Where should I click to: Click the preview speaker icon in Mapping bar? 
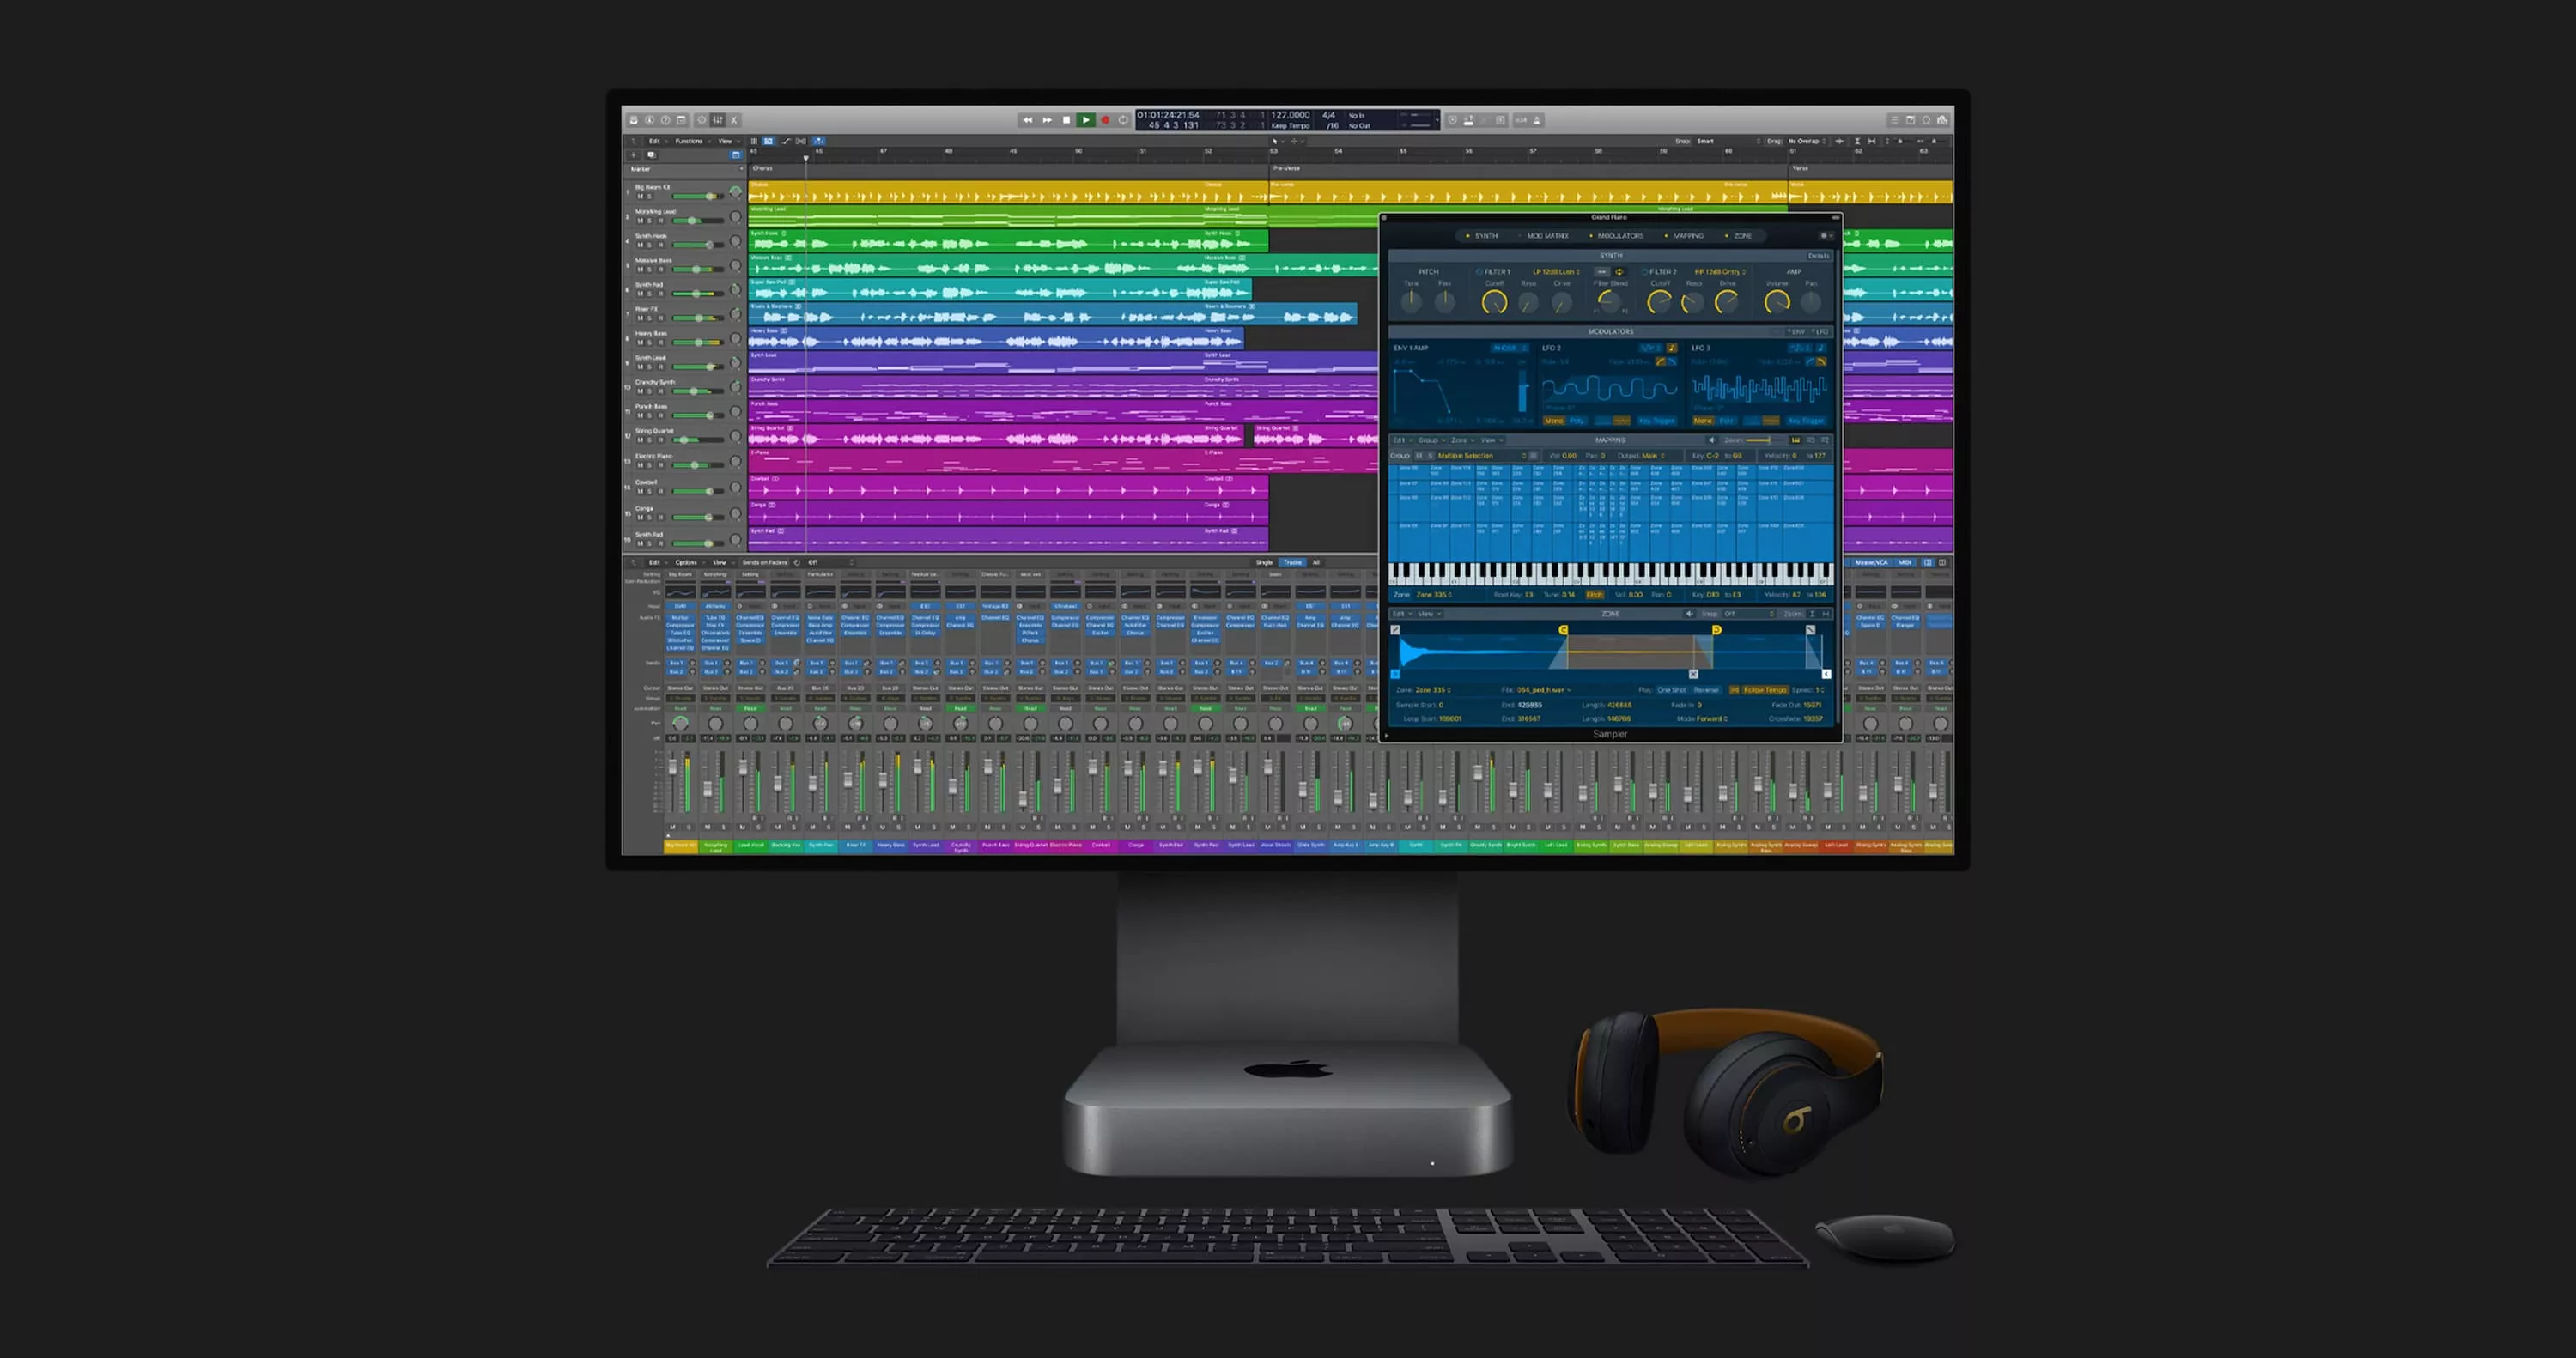coord(1711,440)
